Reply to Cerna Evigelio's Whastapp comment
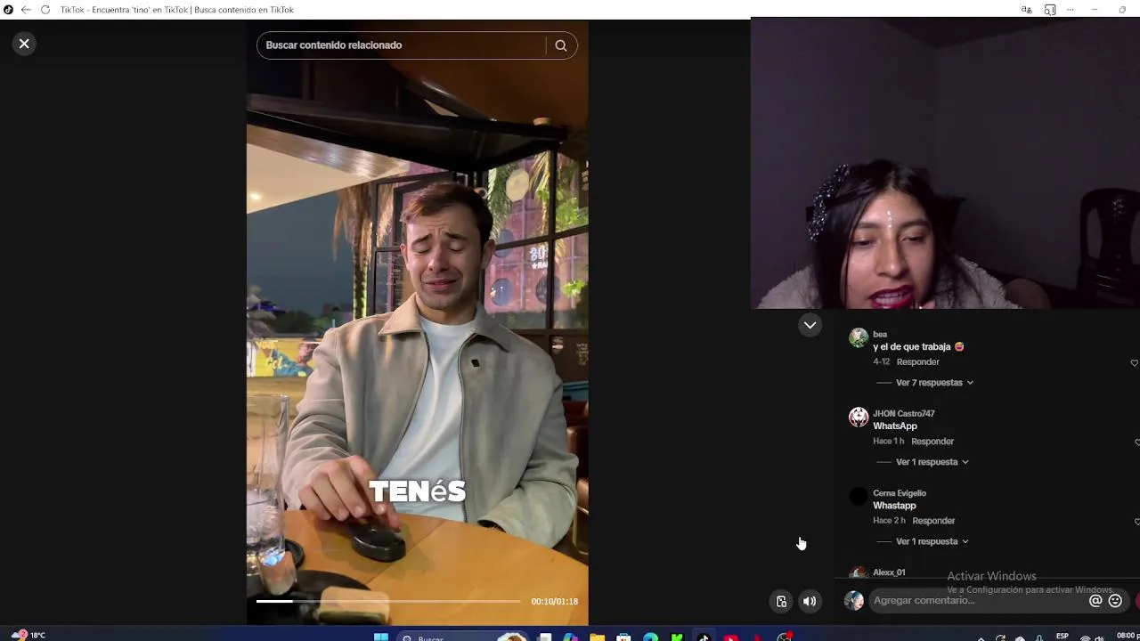Viewport: 1140px width, 641px height. pyautogui.click(x=933, y=521)
